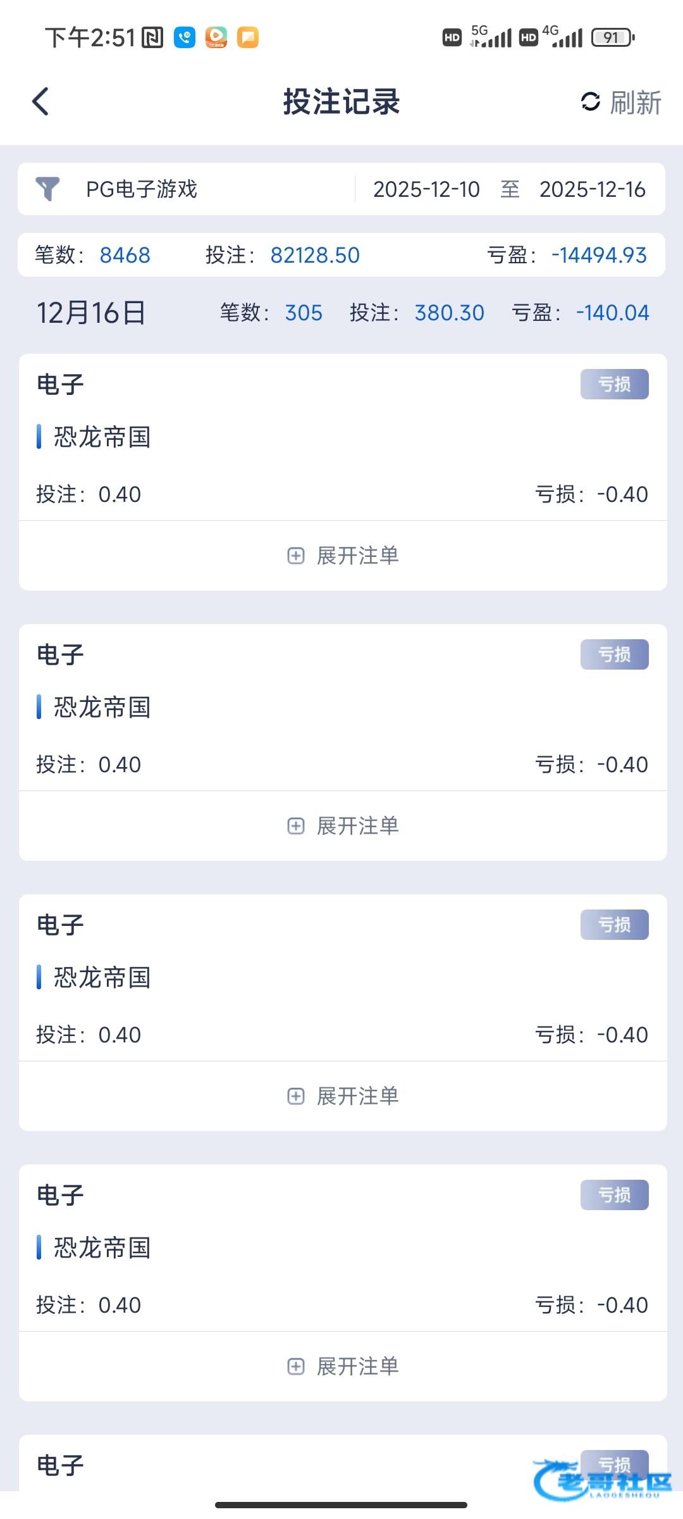Tap the NFC status bar icon
Screen dimensions: 683x1519
pyautogui.click(x=152, y=37)
